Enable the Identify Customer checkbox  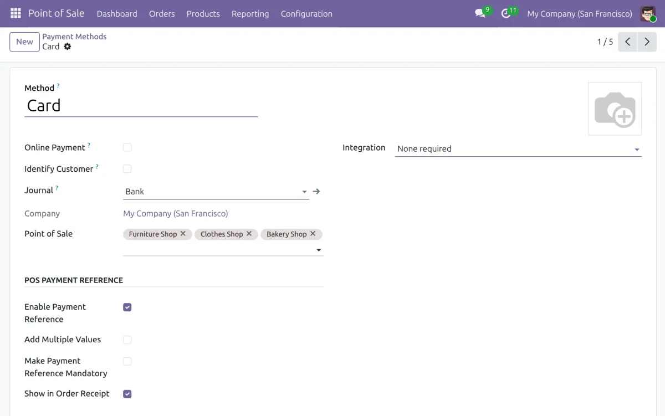point(127,169)
